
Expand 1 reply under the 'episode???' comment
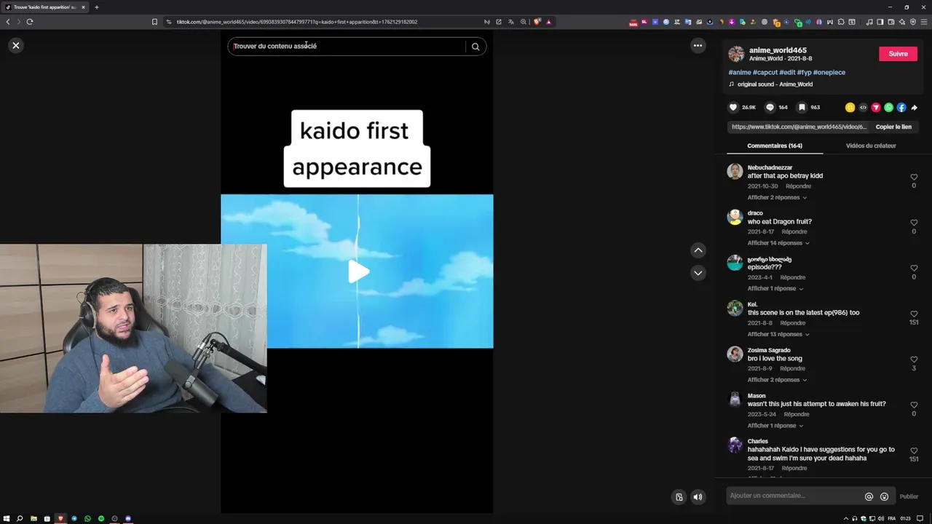pos(775,289)
